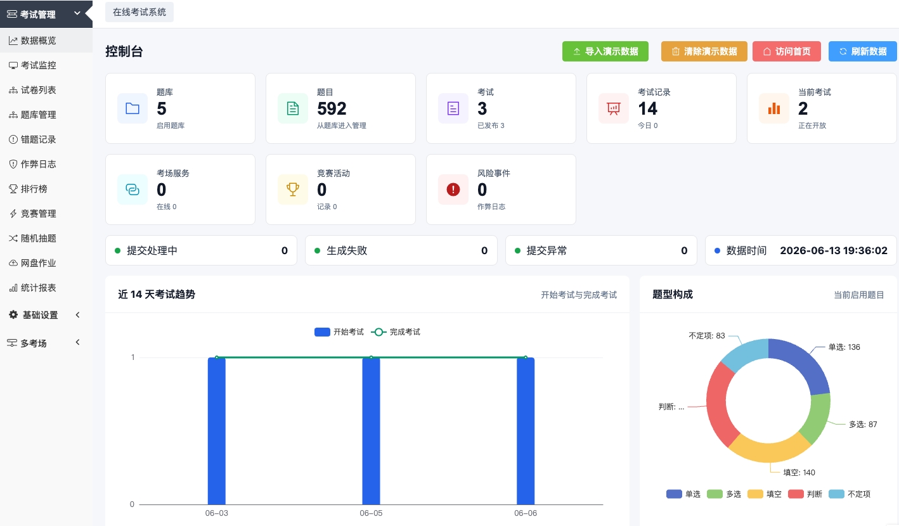Toggle 判断 slice in donut legend
899x526 pixels.
[x=805, y=494]
